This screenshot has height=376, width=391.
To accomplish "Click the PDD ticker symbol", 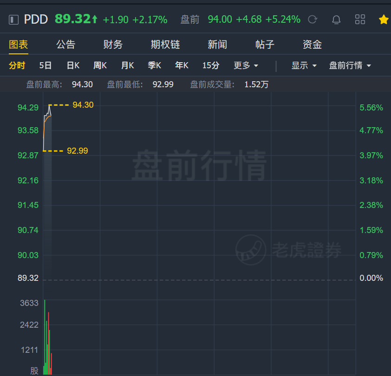I will coord(36,19).
